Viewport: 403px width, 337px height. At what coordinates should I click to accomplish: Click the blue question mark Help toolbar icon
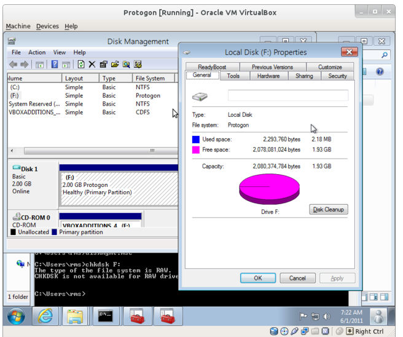point(55,65)
